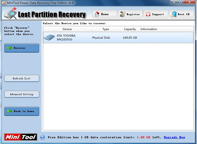Close the MiniTool Power Data Recovery window
Screen dimensions: 197x144
point(189,2)
